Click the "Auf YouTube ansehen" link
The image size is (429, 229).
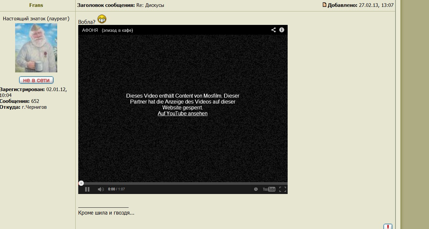182,114
